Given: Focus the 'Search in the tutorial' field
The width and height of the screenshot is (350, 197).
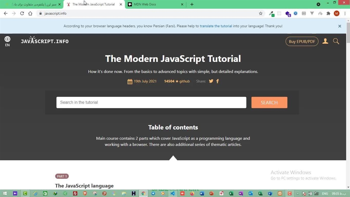Looking at the screenshot, I should [x=151, y=102].
